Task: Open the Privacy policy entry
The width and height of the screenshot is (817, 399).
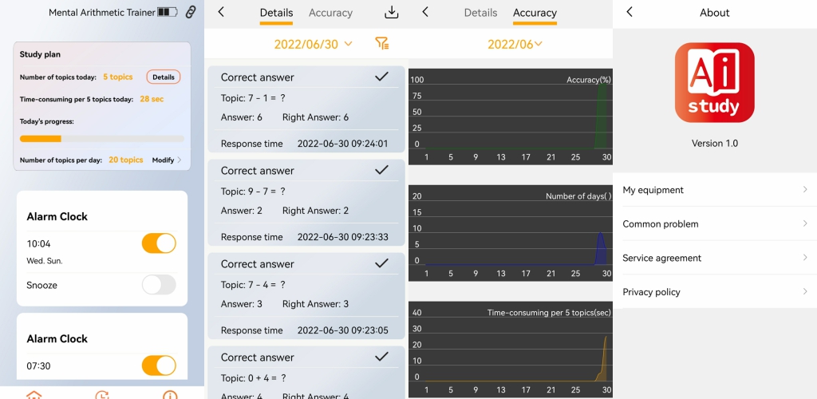Action: 715,292
